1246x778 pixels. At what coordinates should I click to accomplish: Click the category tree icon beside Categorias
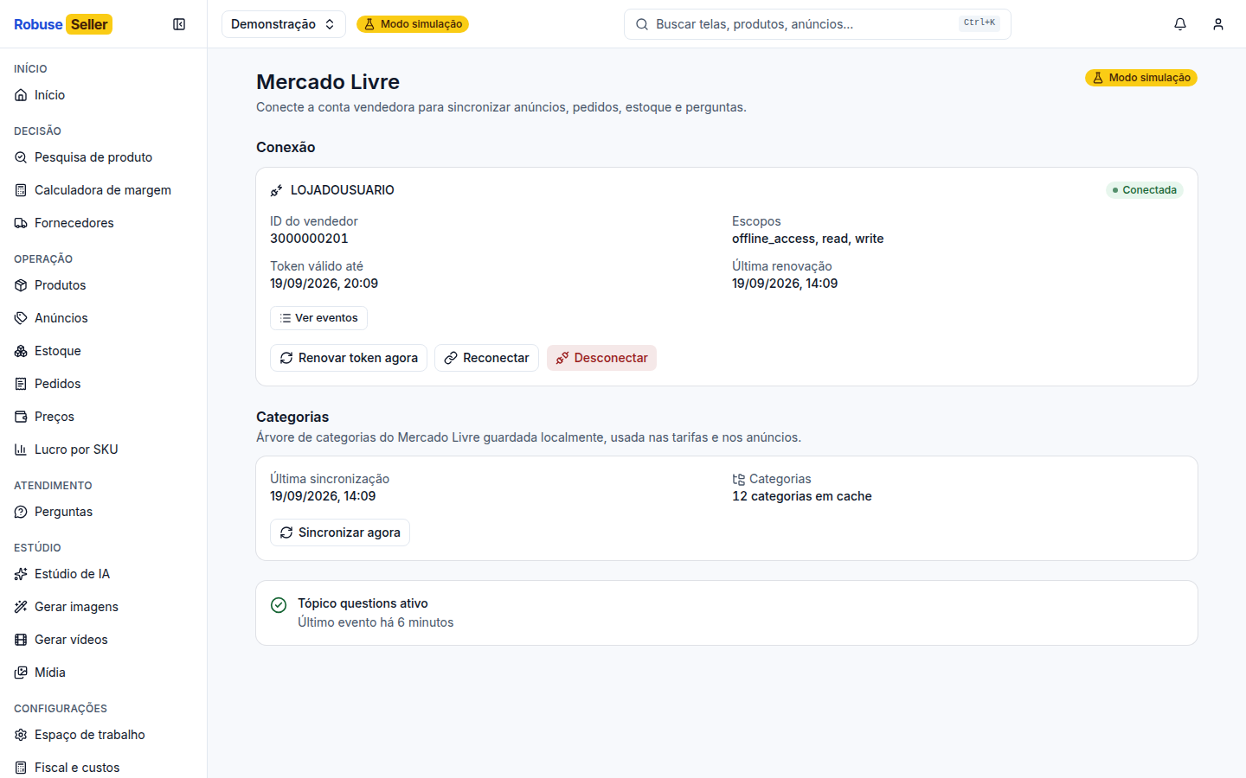[739, 479]
